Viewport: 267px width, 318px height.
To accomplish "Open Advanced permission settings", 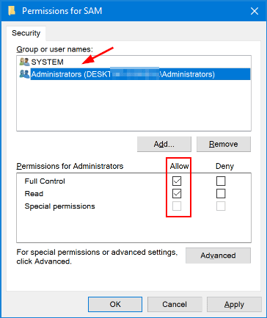I will tap(218, 256).
